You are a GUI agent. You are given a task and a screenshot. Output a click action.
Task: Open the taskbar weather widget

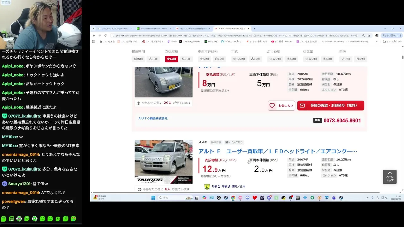(100, 198)
